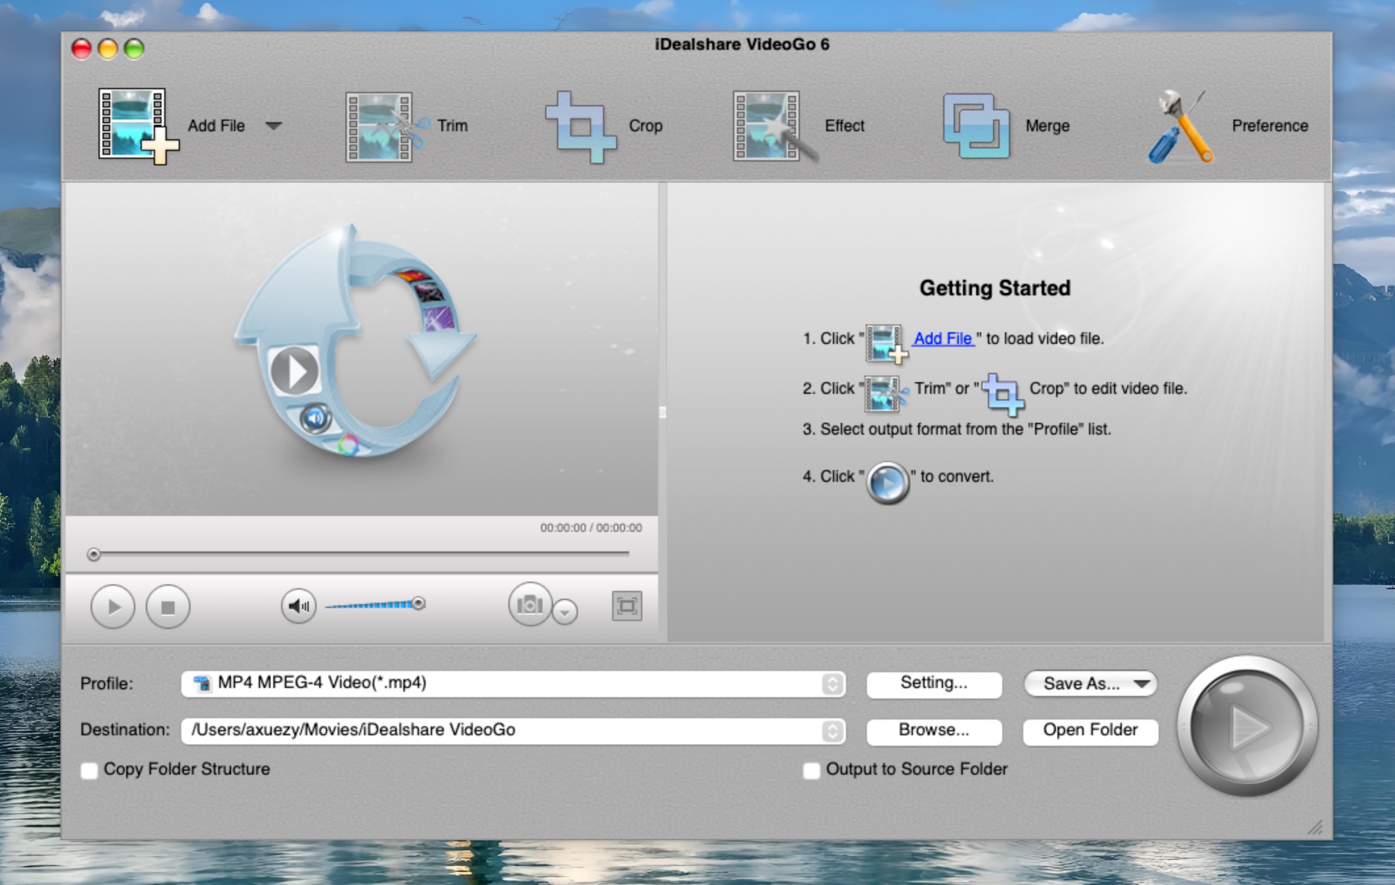Click the Add File toolbar label
Screen dimensions: 1395x885
click(216, 125)
